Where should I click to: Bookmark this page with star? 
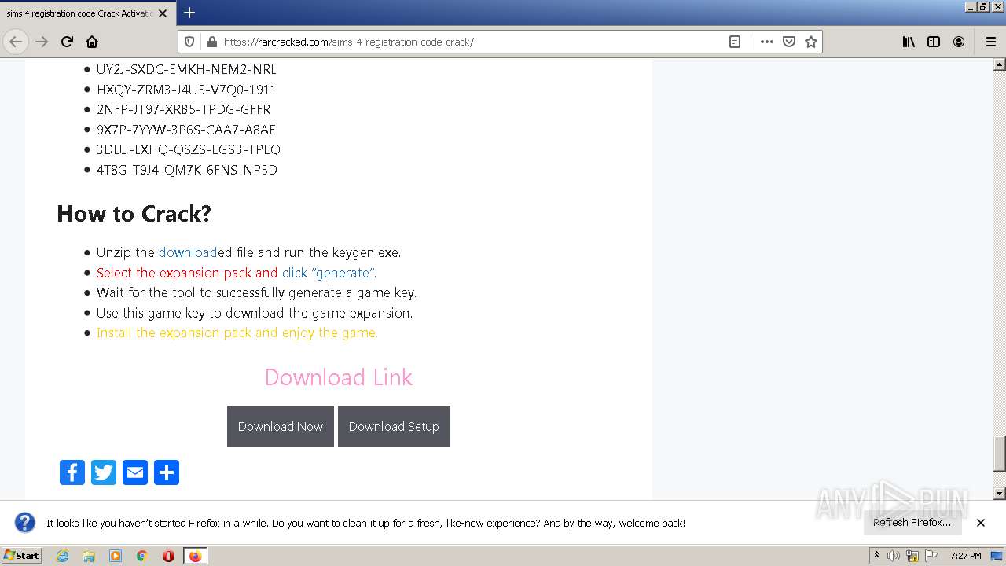coord(811,42)
